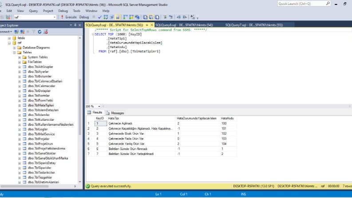Open the Tools menu

click(x=76, y=11)
